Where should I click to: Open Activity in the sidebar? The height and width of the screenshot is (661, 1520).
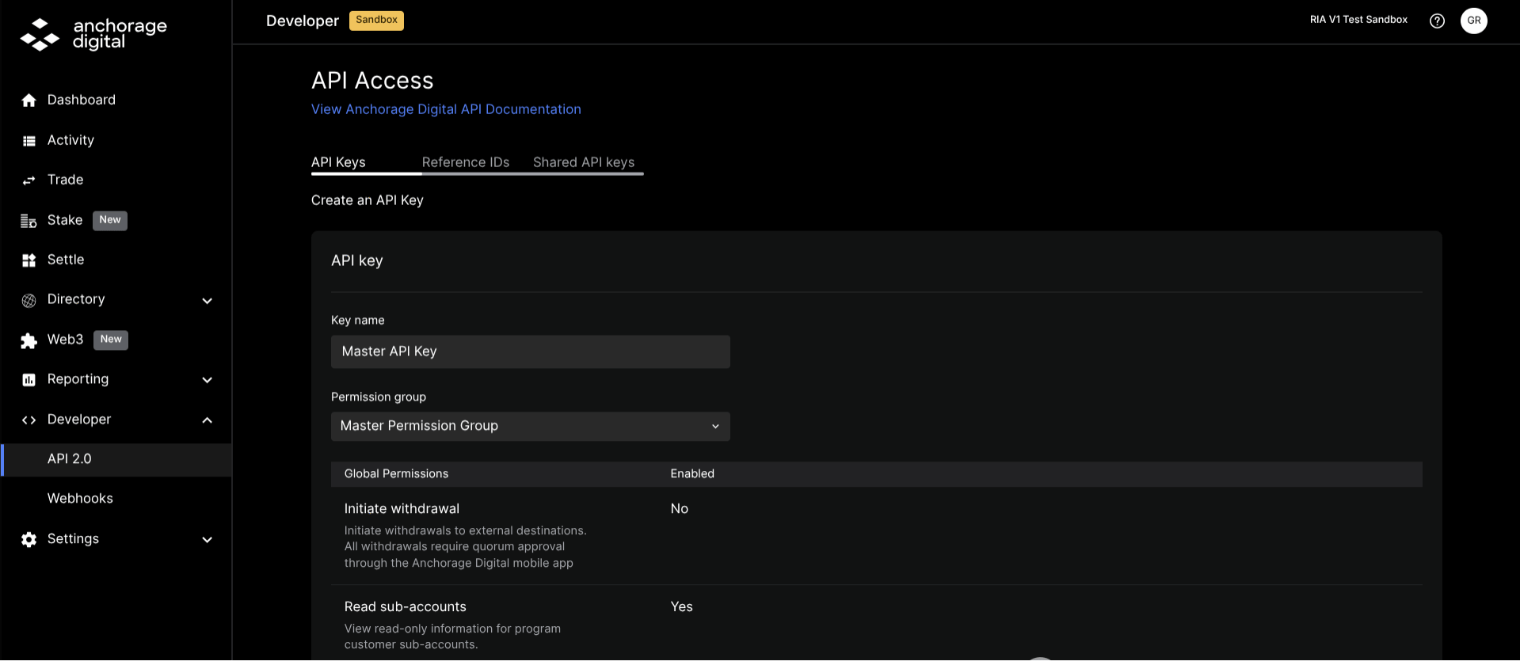[70, 140]
